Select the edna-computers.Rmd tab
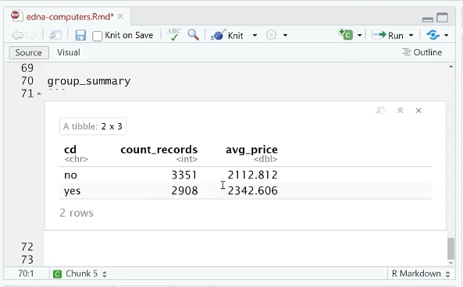Viewport: 463px width, 287px height. tap(69, 16)
